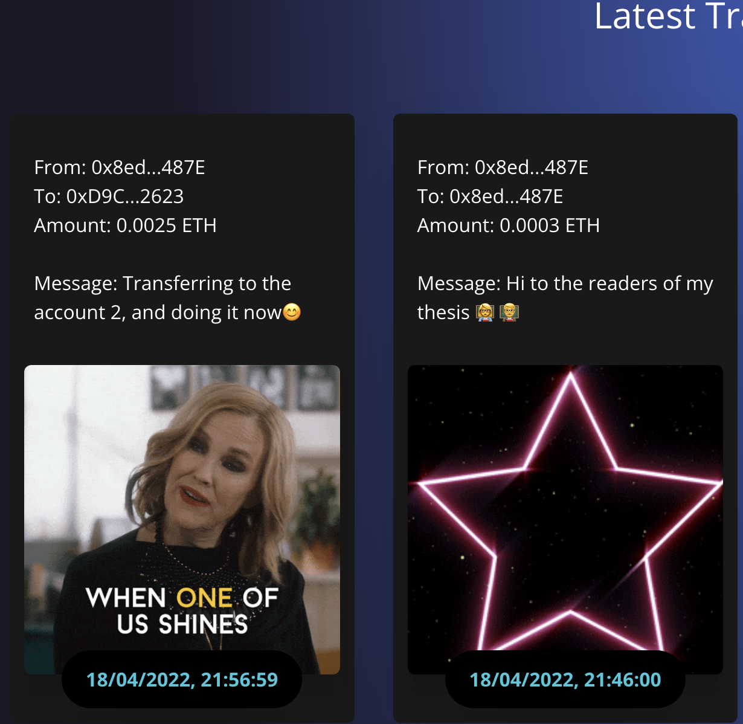
Task: Click the Latest Transactions heading
Action: point(669,16)
